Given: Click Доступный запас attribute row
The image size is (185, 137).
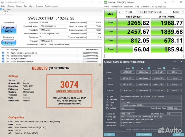Looking at the screenshot, I should [x=51, y=59].
